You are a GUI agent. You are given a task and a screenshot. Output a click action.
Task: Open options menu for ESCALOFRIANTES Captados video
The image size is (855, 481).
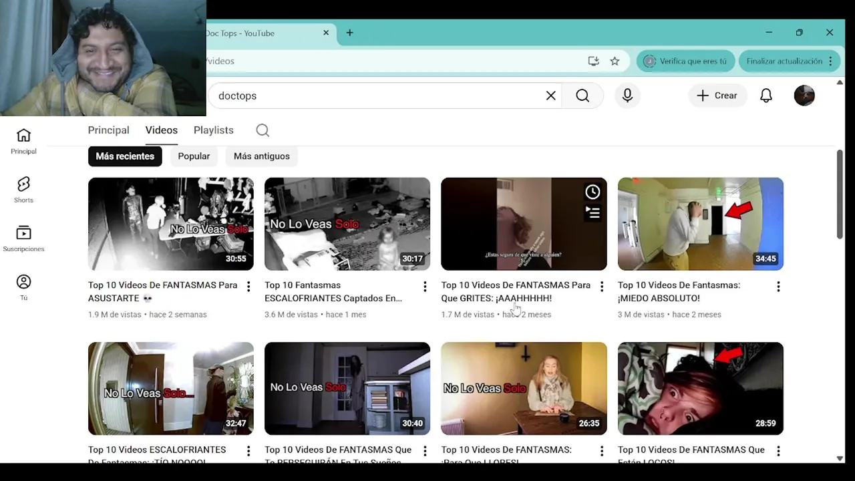click(425, 287)
